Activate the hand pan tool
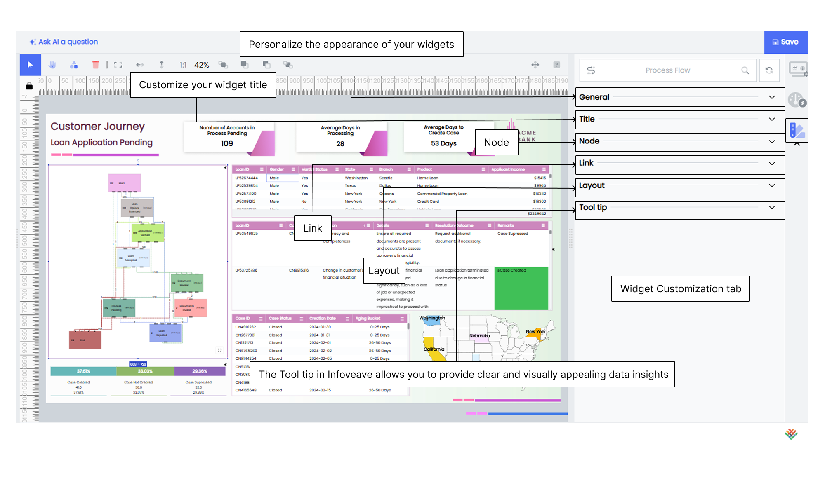Screen dimensions: 825x478 (52, 65)
